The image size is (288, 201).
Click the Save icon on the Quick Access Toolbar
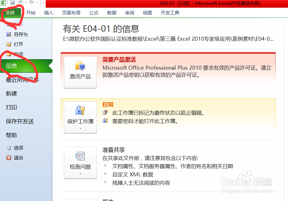[13, 2]
